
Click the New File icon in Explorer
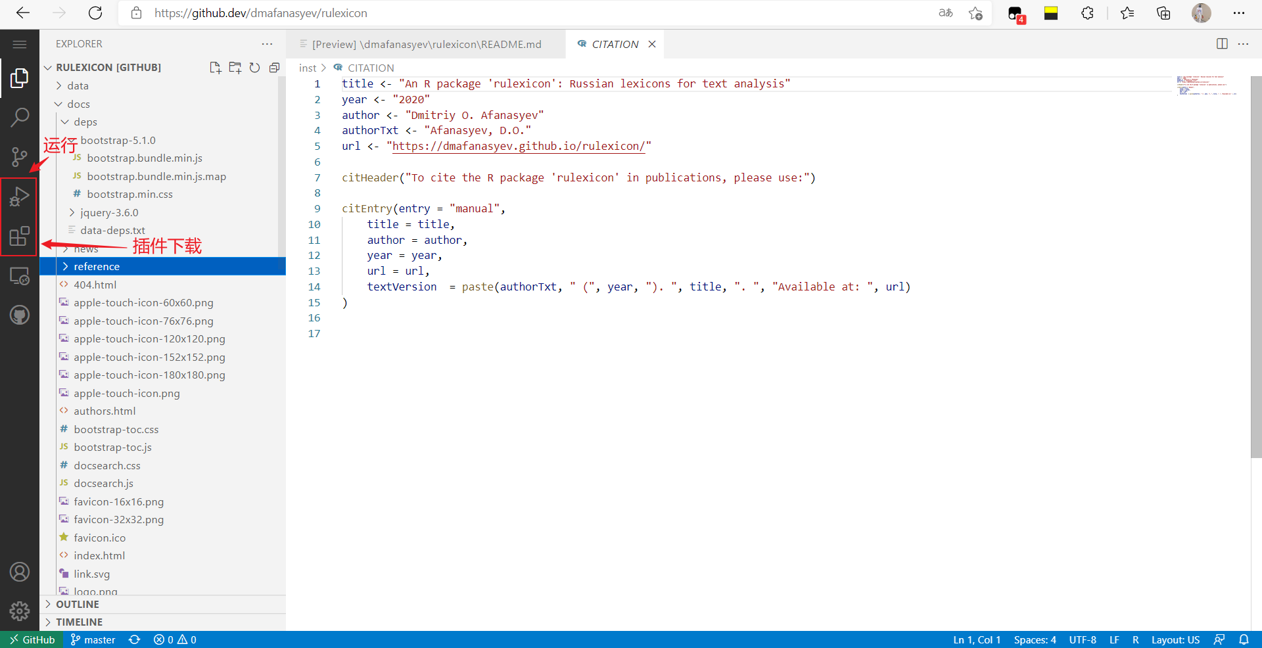pos(215,68)
